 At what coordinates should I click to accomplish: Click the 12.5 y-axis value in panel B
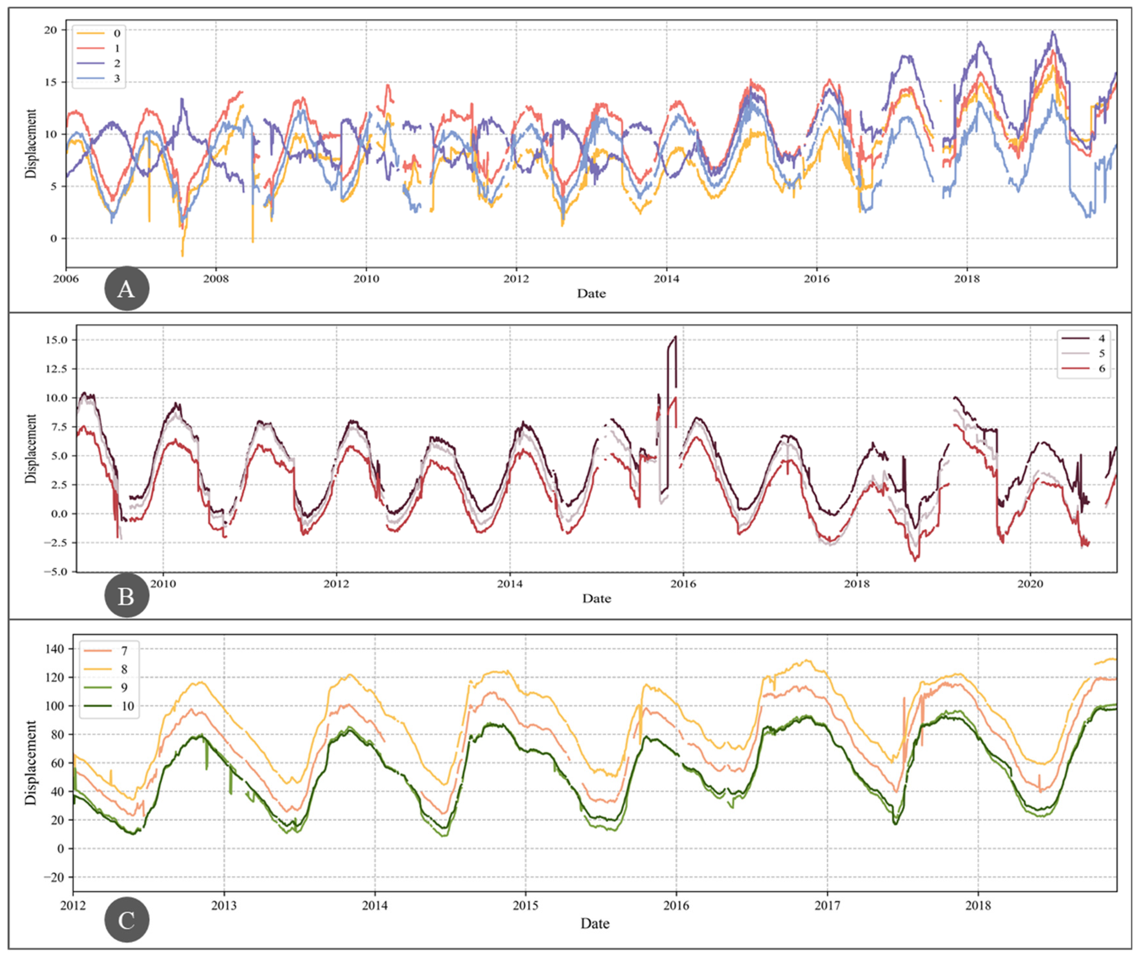pyautogui.click(x=57, y=369)
